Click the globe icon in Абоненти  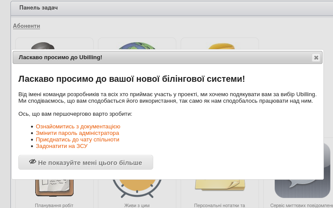[137, 46]
